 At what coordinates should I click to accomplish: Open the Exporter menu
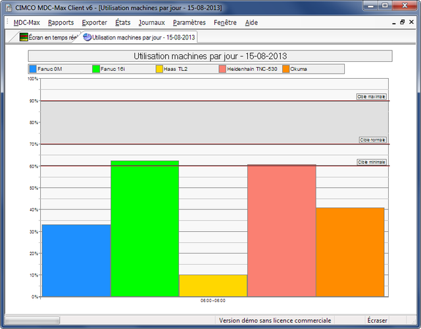94,22
